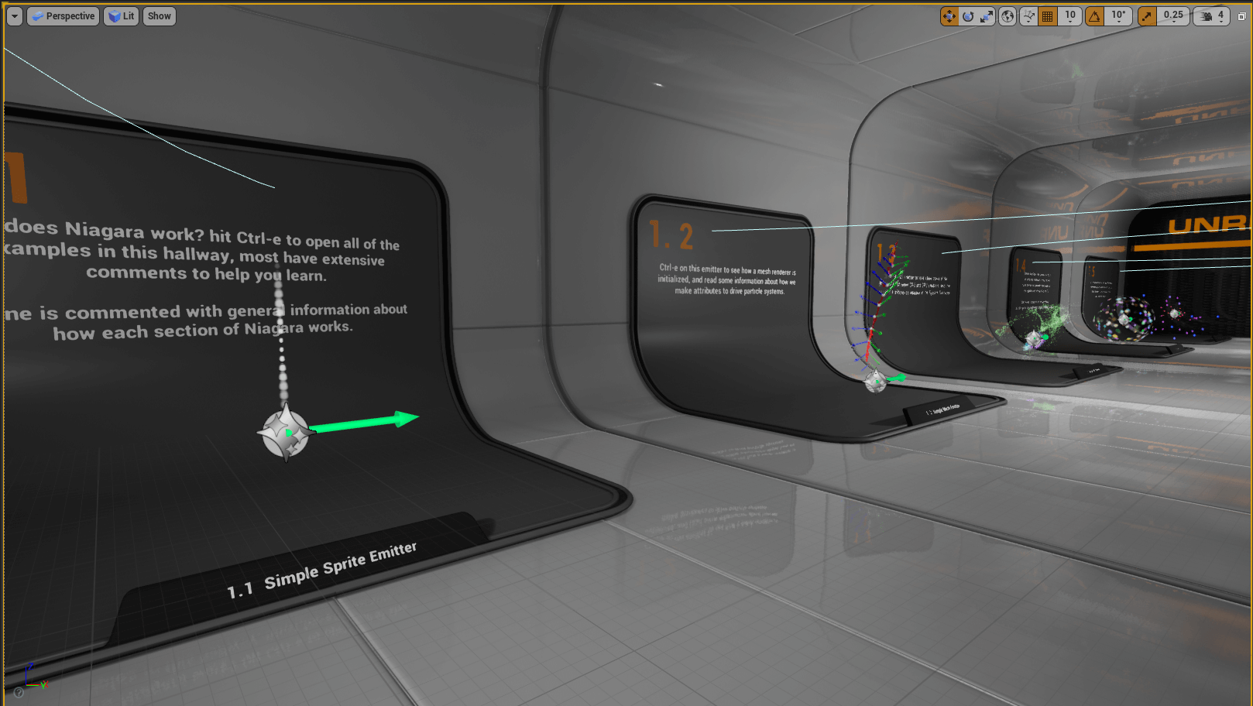Select the translate (move) transform tool

(x=949, y=16)
